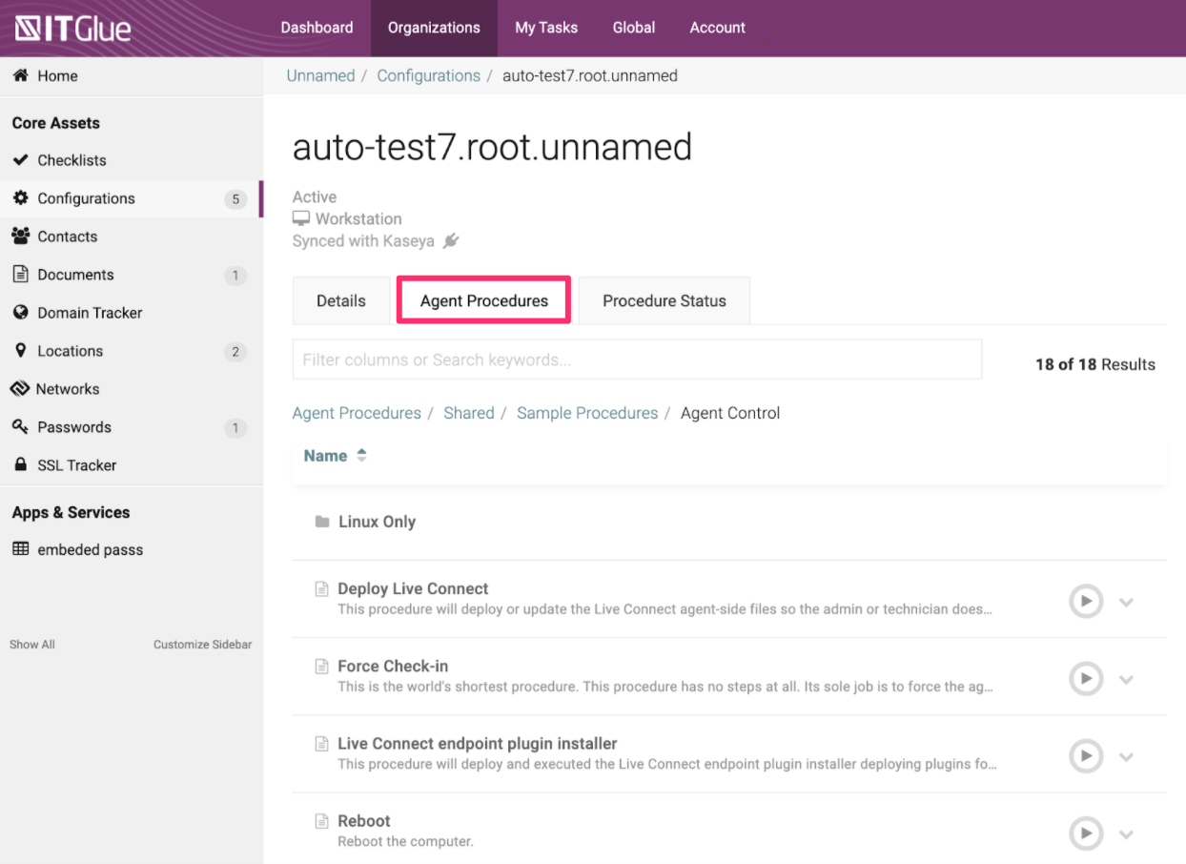Viewport: 1186px width, 864px height.
Task: Click the Passwords key icon
Action: [20, 427]
